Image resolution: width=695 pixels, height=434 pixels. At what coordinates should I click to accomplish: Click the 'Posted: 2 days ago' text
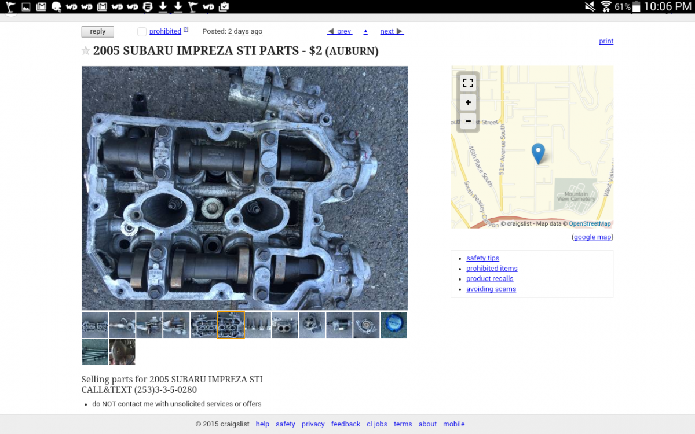[x=232, y=31]
